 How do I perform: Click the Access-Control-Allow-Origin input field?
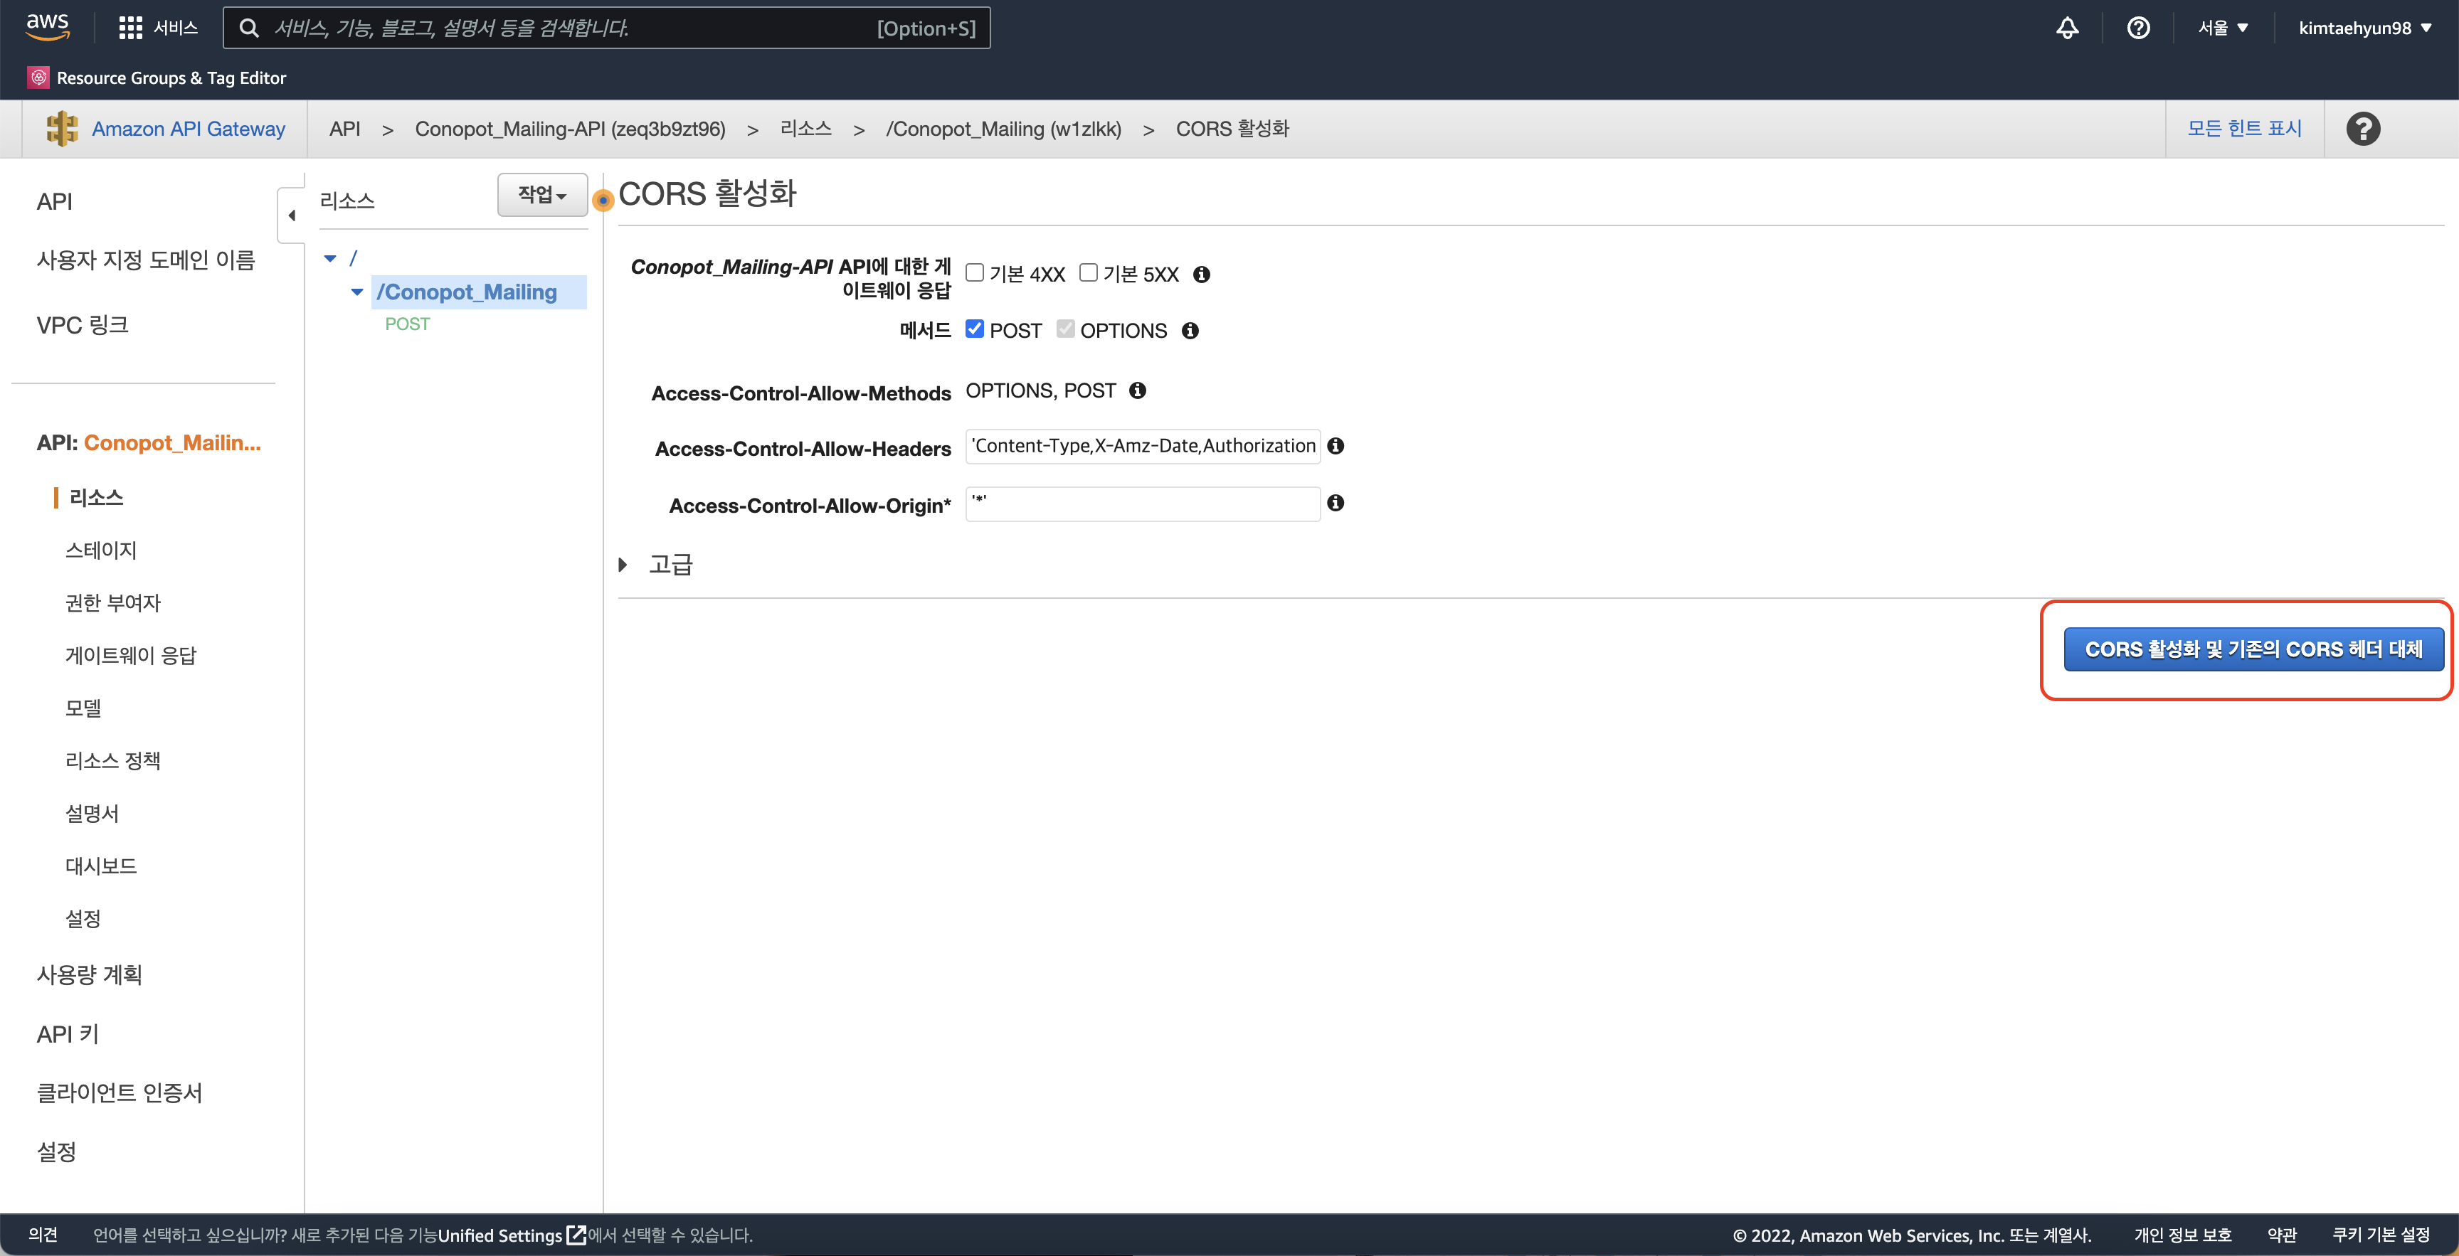(x=1142, y=504)
